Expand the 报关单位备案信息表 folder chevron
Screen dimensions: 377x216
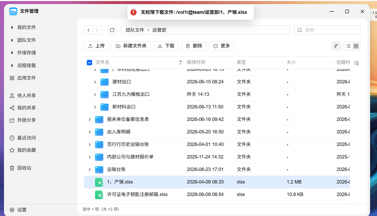click(x=90, y=120)
